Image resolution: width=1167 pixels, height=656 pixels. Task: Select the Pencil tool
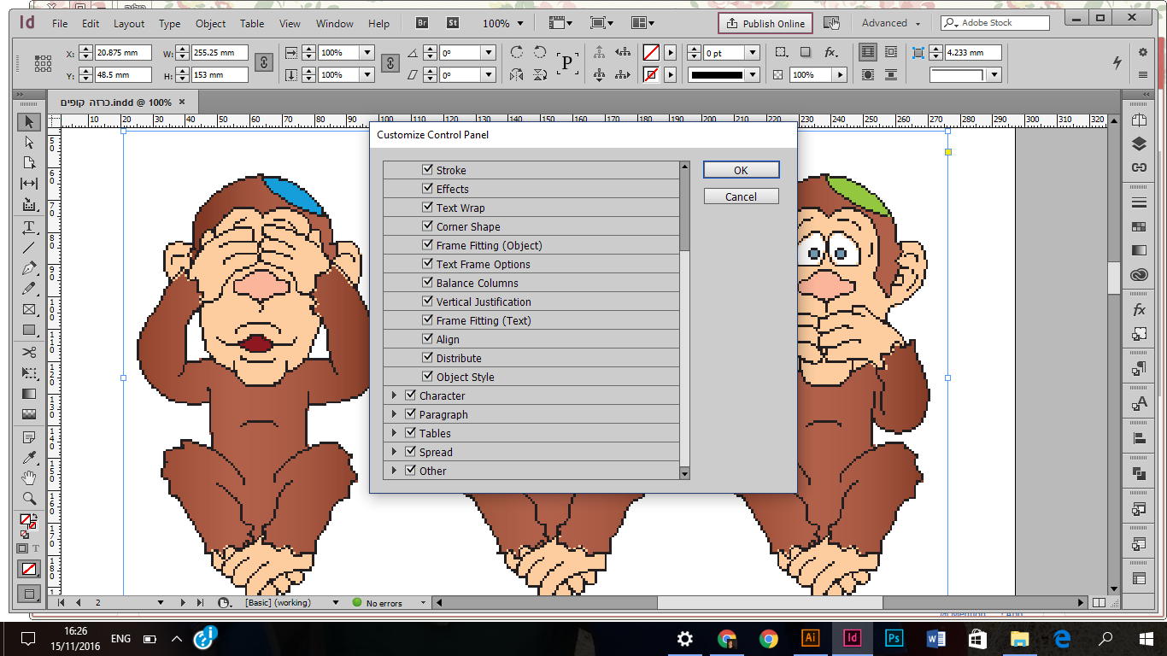pyautogui.click(x=29, y=289)
